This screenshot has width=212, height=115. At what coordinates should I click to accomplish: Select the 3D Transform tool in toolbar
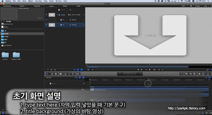tap(52, 74)
